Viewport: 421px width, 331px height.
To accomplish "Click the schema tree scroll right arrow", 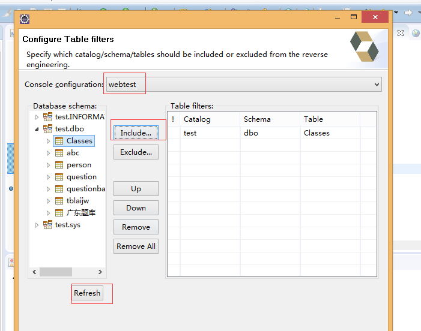I will [100, 272].
